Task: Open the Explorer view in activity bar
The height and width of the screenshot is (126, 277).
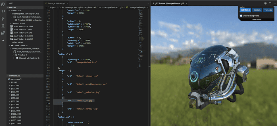Action: point(3,4)
